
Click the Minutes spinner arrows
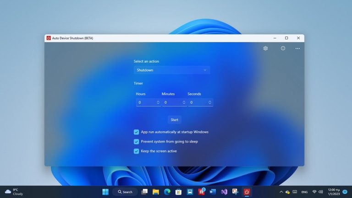184,102
